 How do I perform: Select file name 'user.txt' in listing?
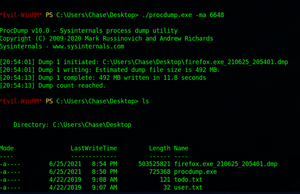point(188,187)
